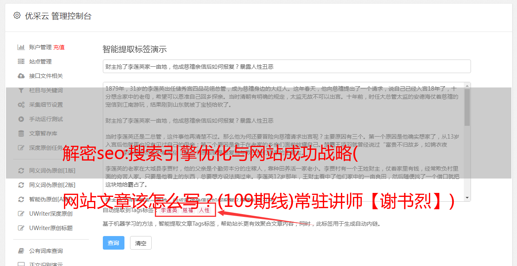Screen dimensions: 517x266
Task: Click the blue 查询 button
Action: tap(114, 243)
